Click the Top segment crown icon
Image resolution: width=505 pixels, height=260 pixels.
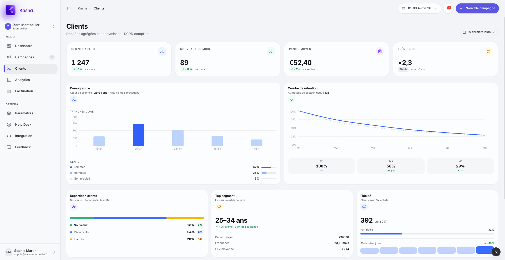coord(219,207)
